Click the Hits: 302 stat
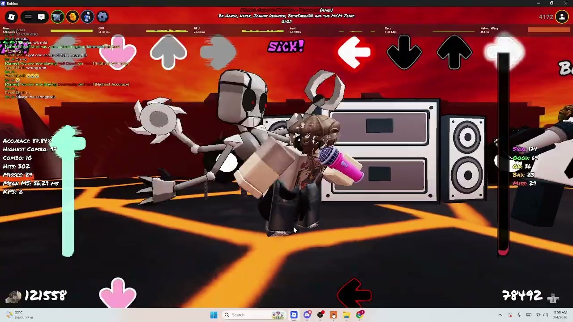The height and width of the screenshot is (322, 573). pyautogui.click(x=16, y=166)
